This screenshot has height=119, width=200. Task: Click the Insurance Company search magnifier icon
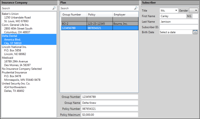(x=54, y=8)
